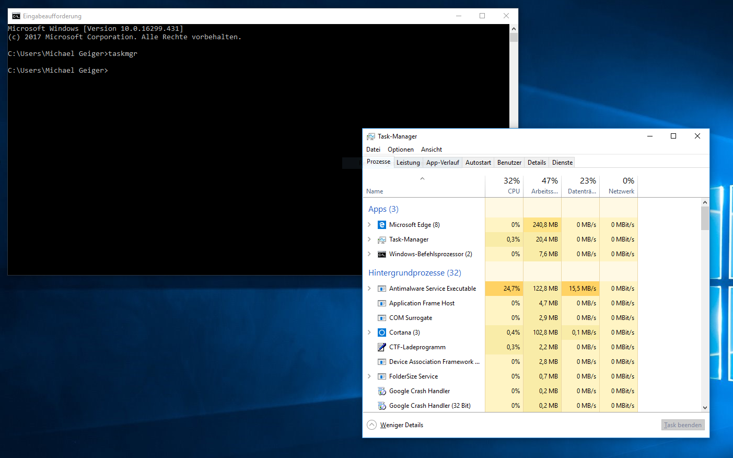Sort by the Arbeitsspeicher column header
This screenshot has width=733, height=458.
pos(542,186)
